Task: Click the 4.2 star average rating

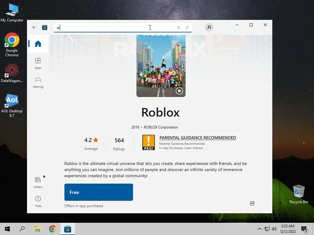Action: point(91,140)
